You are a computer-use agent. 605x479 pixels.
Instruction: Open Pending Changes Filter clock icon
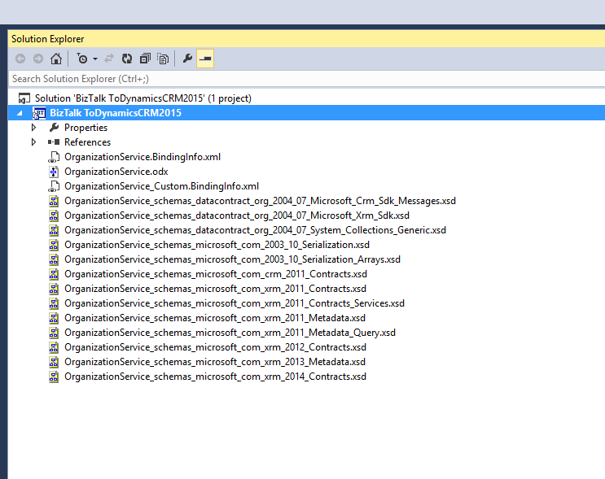82,59
